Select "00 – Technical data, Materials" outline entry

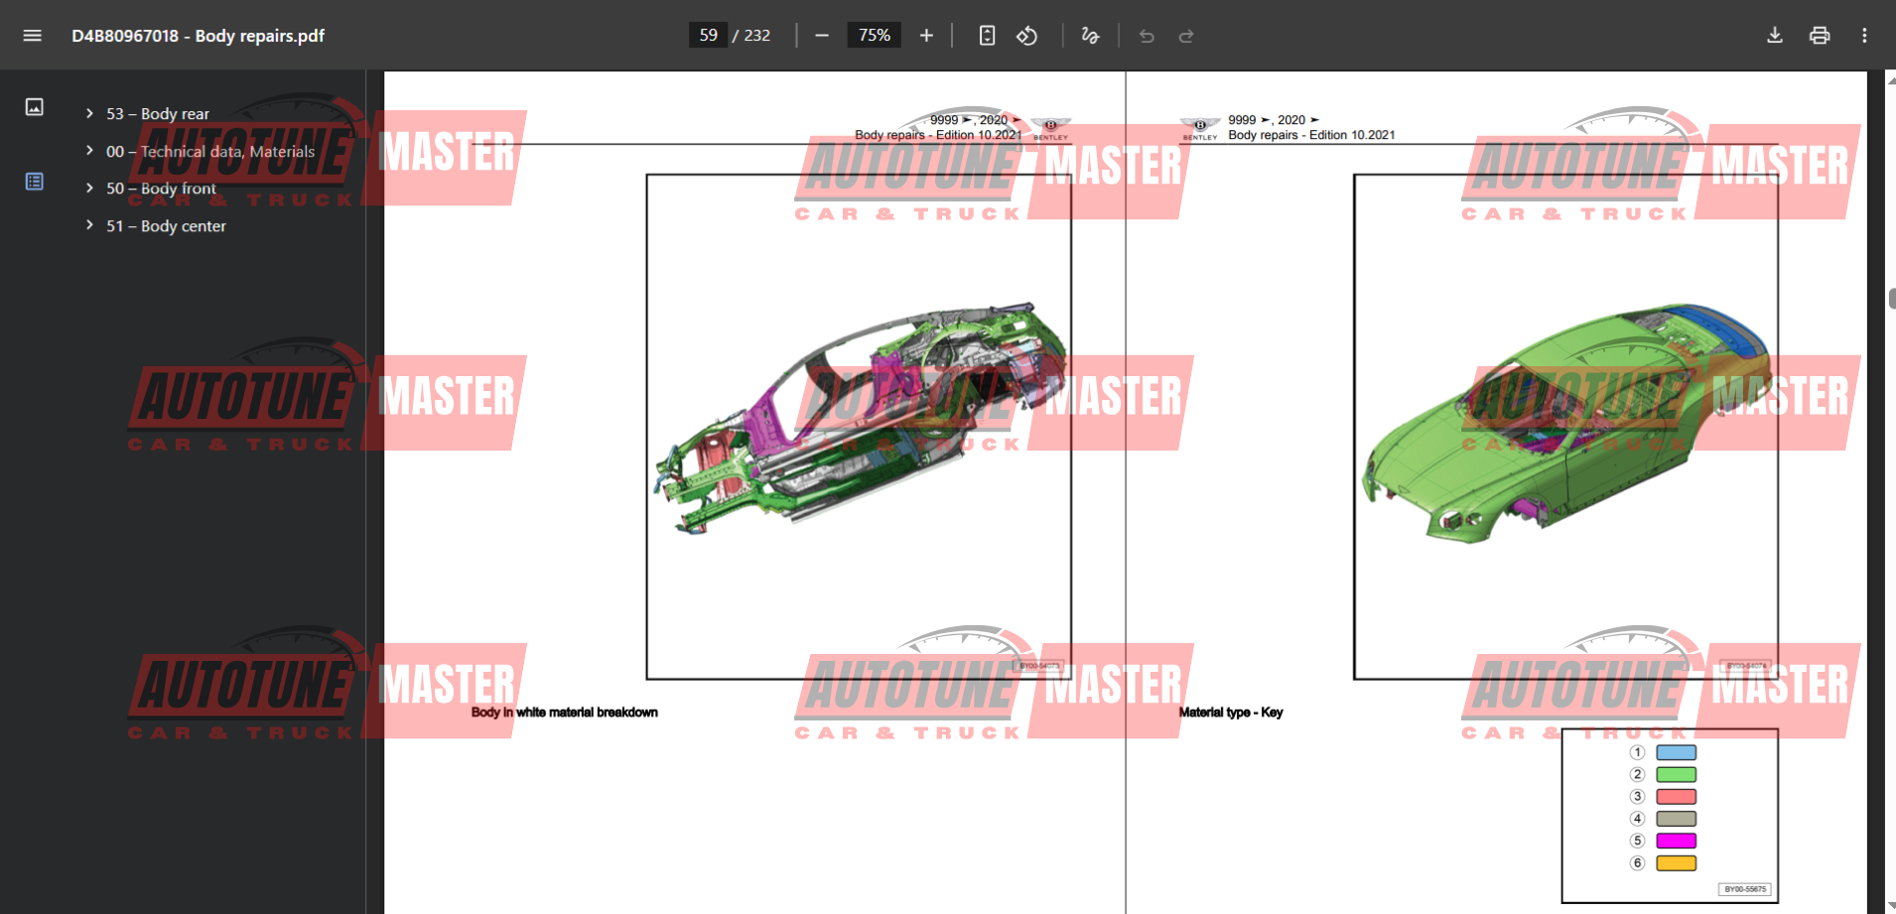coord(209,151)
